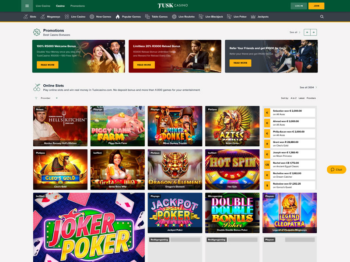
Task: Open the Casino top tab
Action: (x=60, y=6)
